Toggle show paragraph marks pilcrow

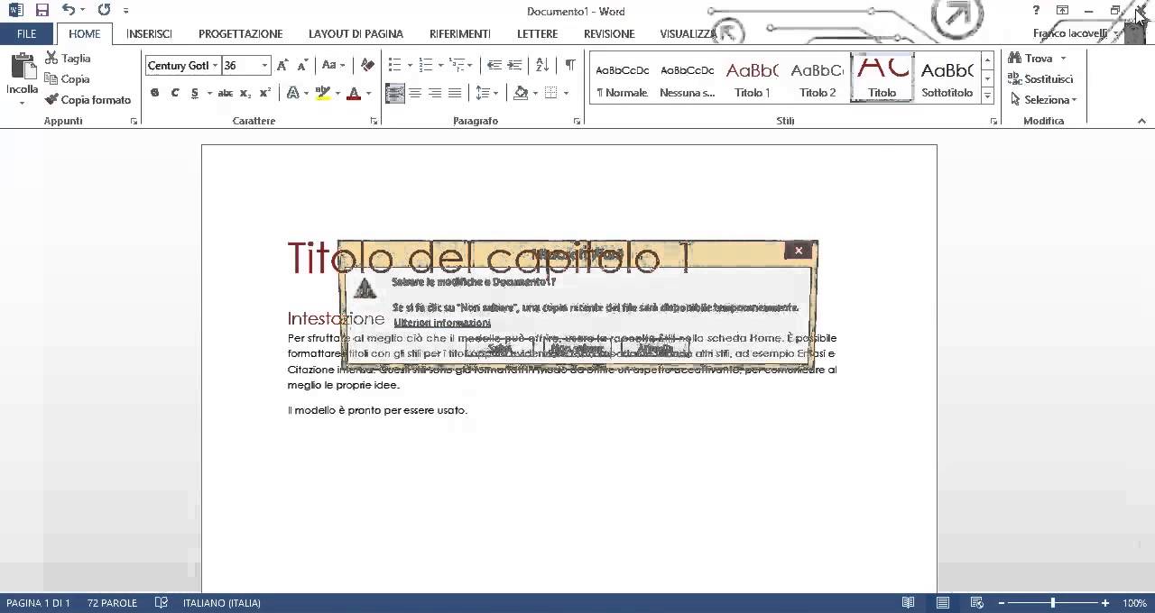pos(570,65)
